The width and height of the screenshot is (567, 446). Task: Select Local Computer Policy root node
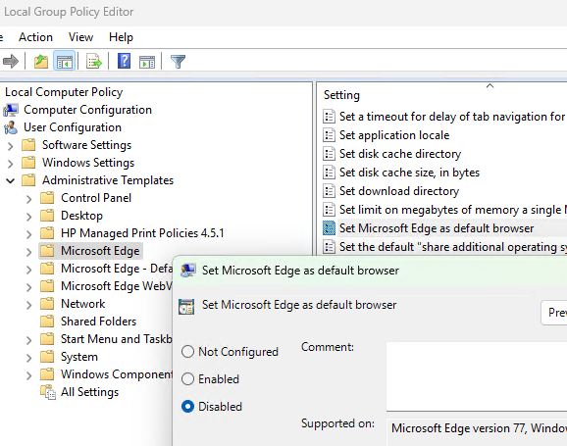pos(64,92)
